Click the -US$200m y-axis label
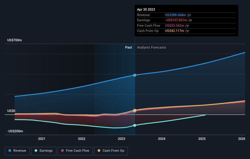The height and width of the screenshot is (159, 250). click(15, 131)
